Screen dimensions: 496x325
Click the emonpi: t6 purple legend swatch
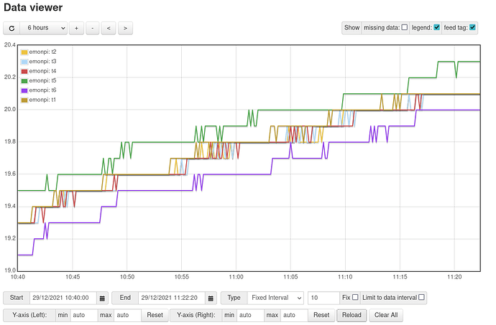(24, 90)
